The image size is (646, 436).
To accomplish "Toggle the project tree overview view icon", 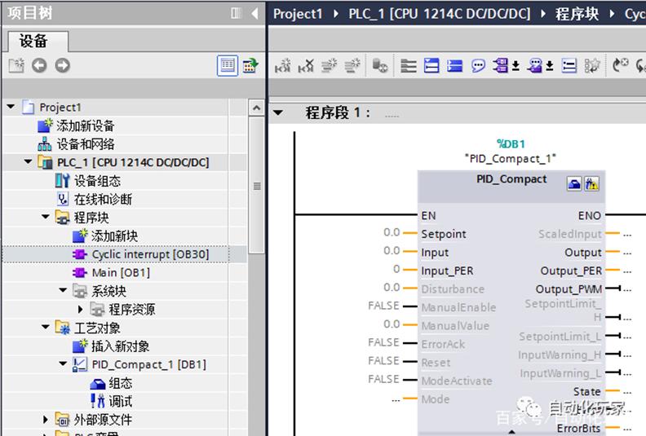I will coord(228,65).
